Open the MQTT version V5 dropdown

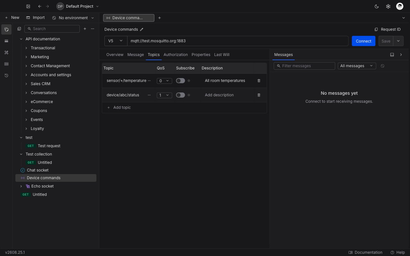point(116,41)
